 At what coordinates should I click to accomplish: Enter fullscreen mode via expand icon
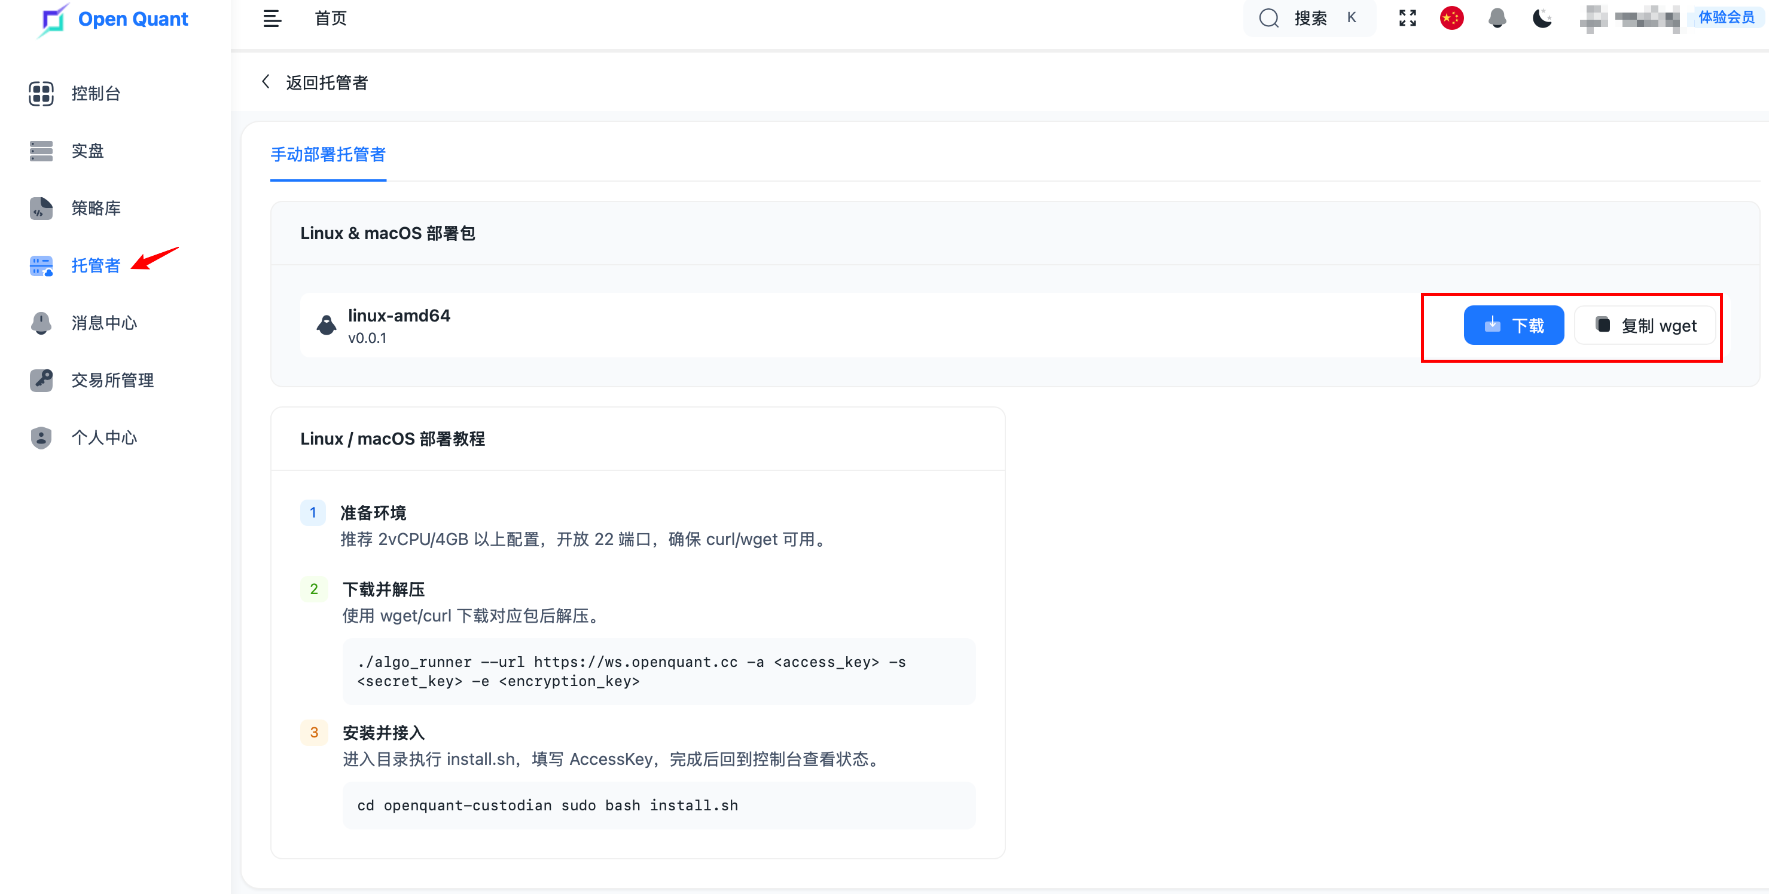pyautogui.click(x=1407, y=19)
